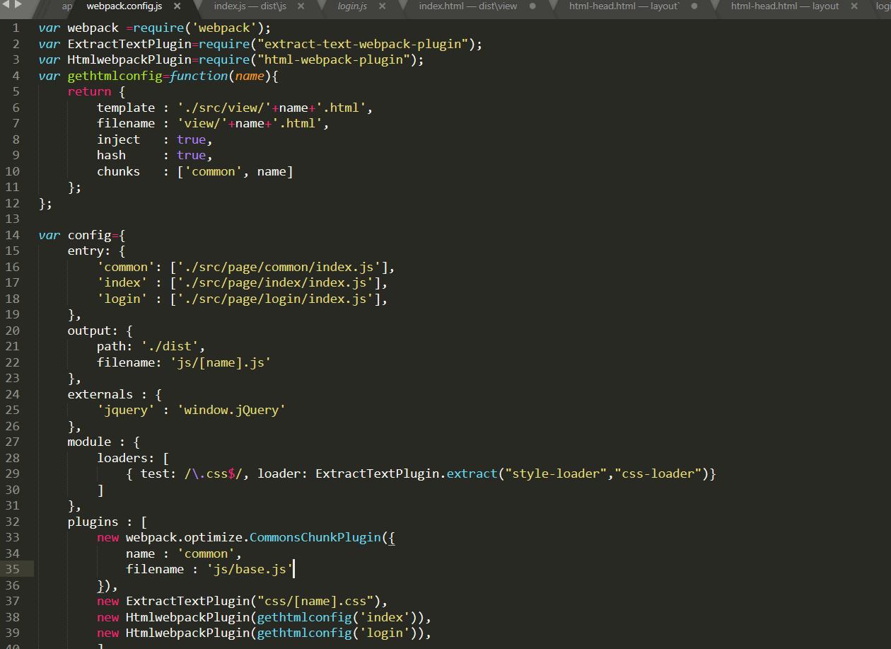Click unsaved dot on index.html tab
The width and height of the screenshot is (891, 649).
point(532,6)
